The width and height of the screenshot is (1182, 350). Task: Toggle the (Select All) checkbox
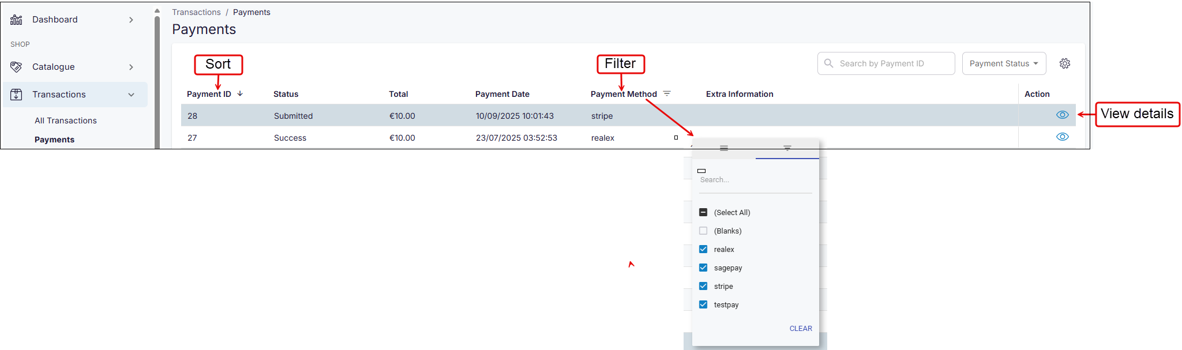(703, 212)
